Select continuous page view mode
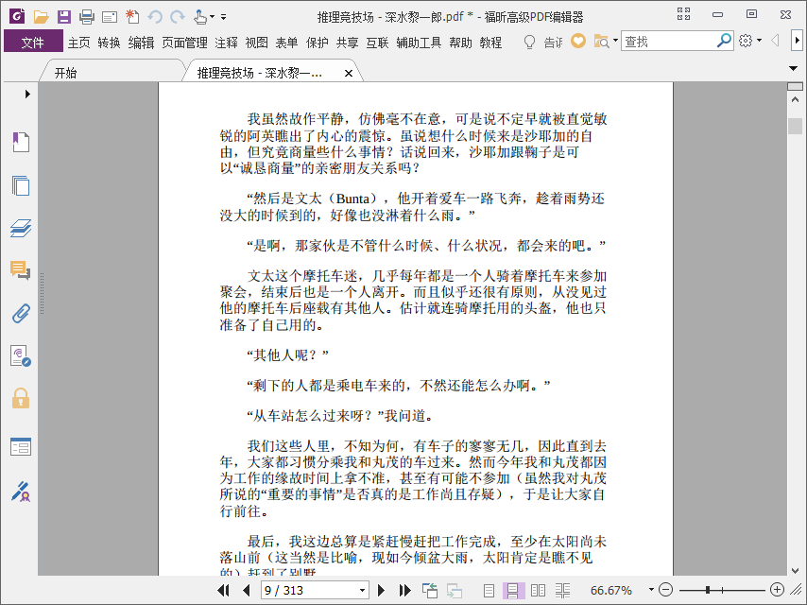The width and height of the screenshot is (807, 605). (513, 591)
